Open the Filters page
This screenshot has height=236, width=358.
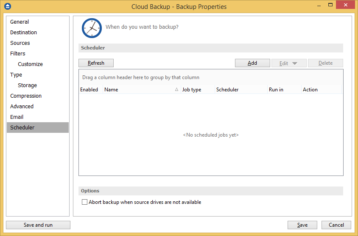[x=18, y=54]
